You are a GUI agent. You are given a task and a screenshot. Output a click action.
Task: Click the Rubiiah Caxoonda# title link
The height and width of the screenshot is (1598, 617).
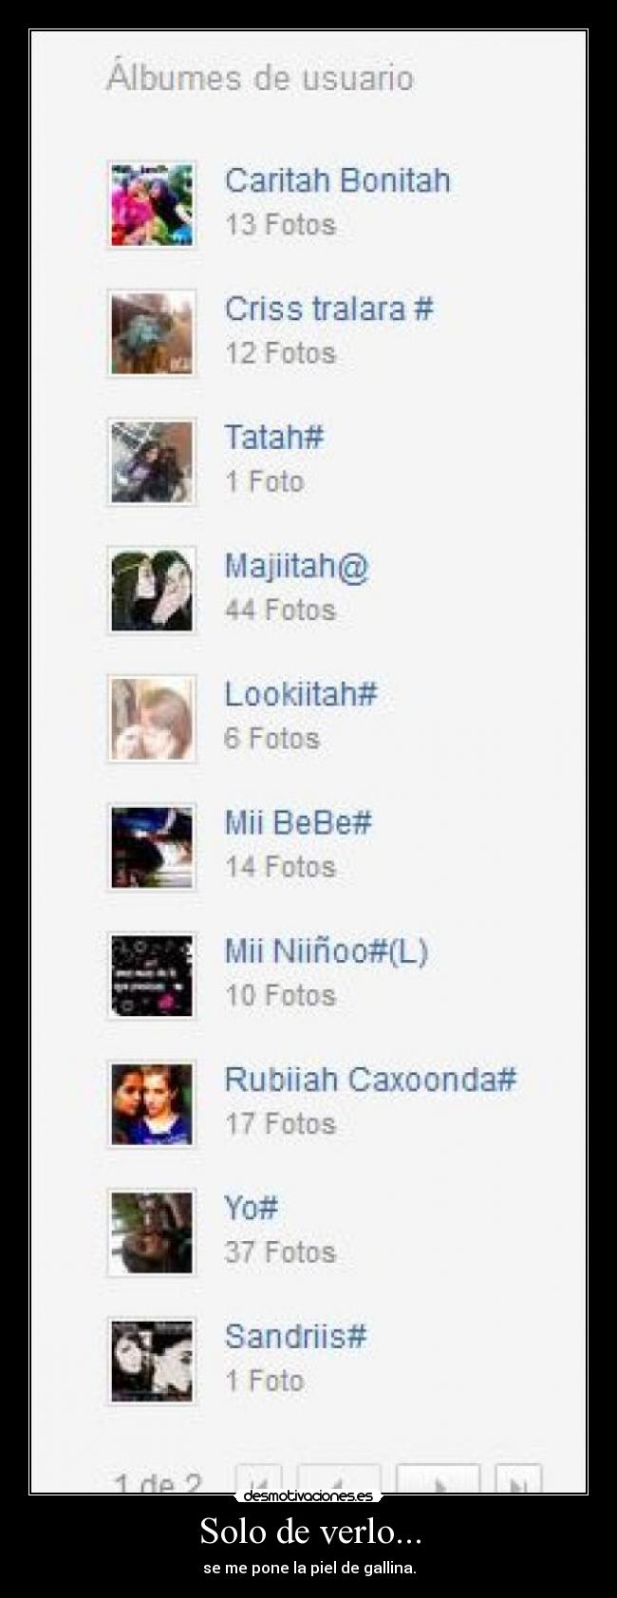coord(370,1080)
